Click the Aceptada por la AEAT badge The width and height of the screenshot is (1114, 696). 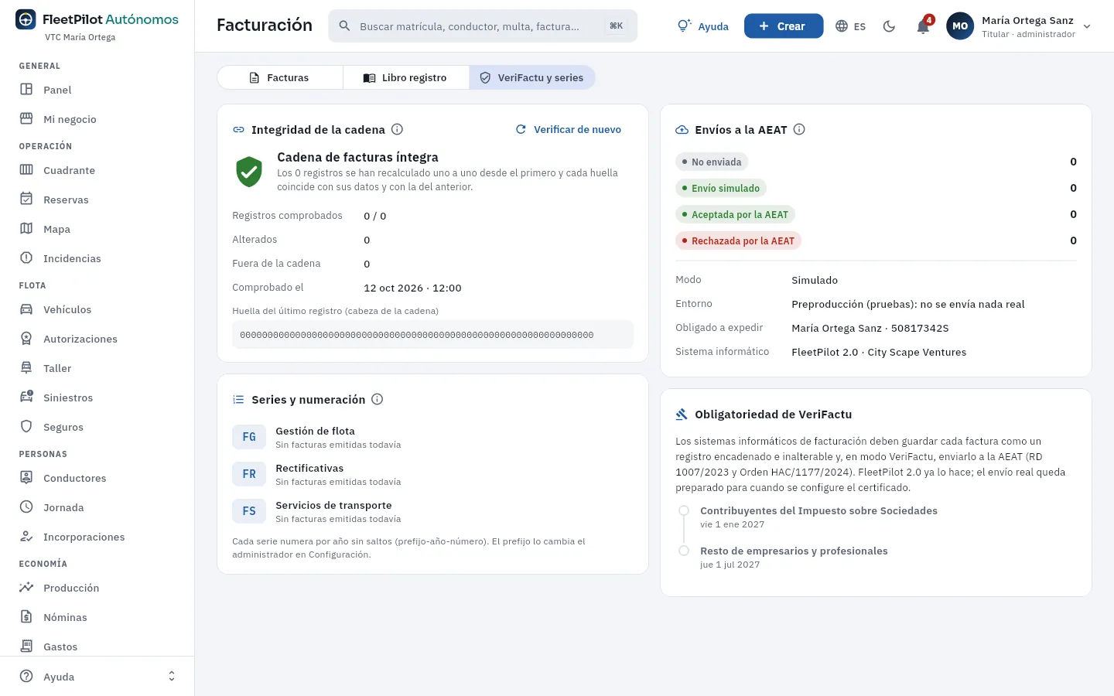click(736, 214)
